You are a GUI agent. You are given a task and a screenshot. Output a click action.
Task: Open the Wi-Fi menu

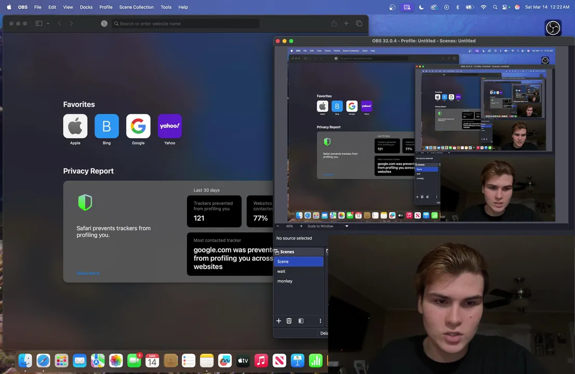tap(484, 7)
